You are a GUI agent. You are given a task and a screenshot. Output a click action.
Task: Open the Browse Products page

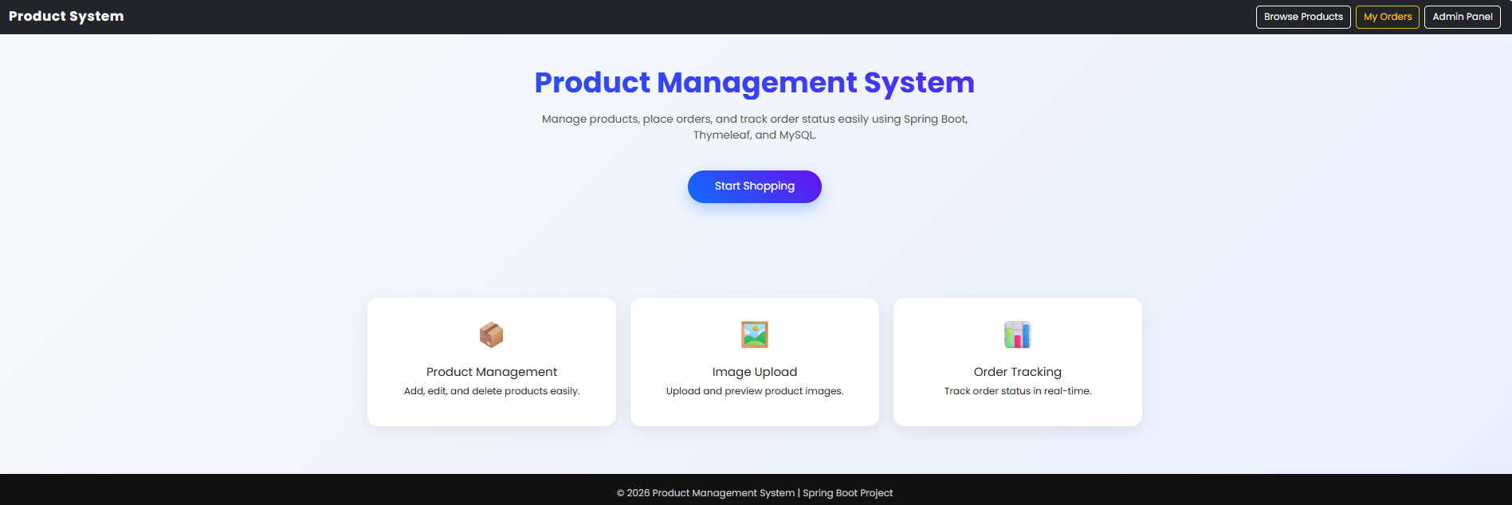tap(1302, 17)
